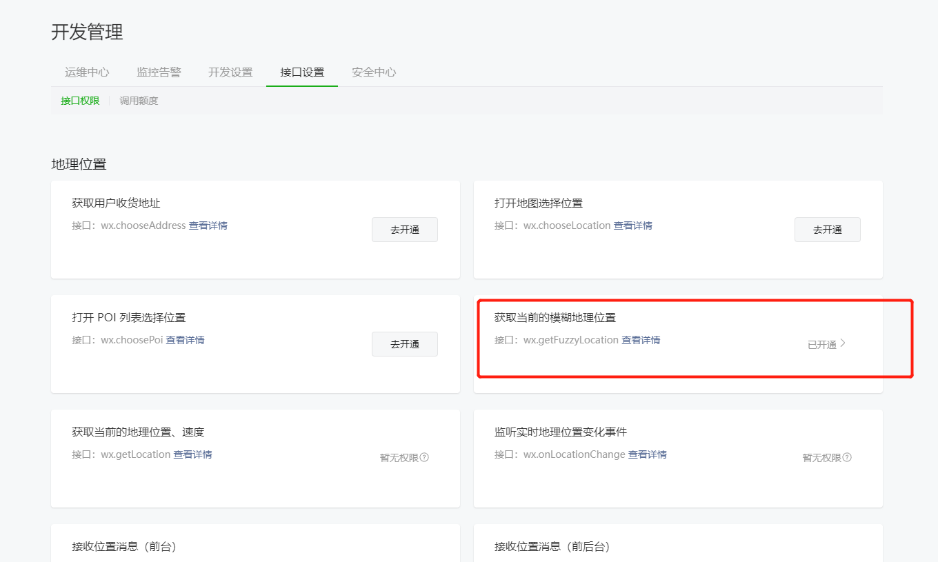
Task: Open 查看详情 for wx.choosePoi
Action: point(186,340)
